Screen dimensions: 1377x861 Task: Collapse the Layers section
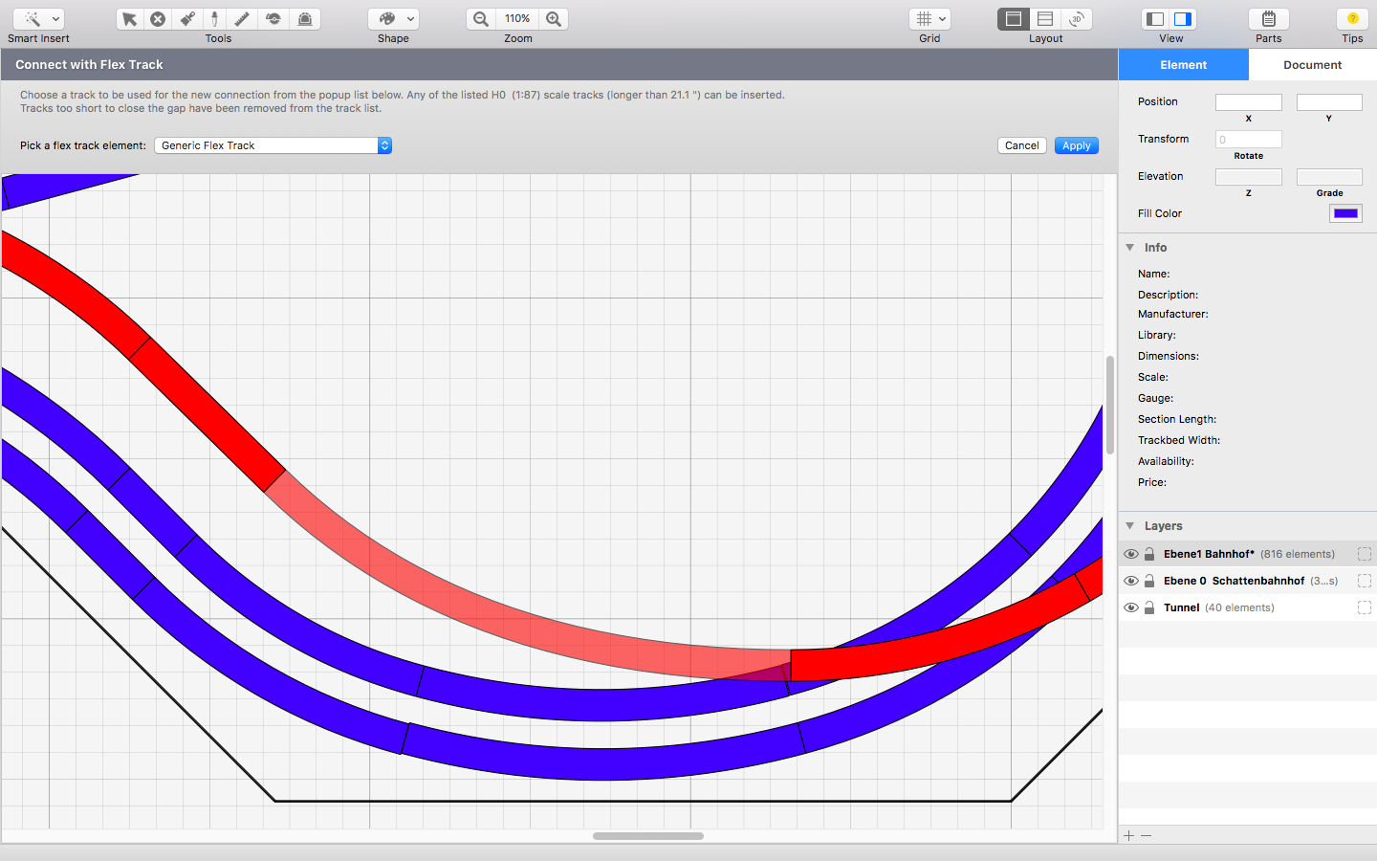(1130, 526)
